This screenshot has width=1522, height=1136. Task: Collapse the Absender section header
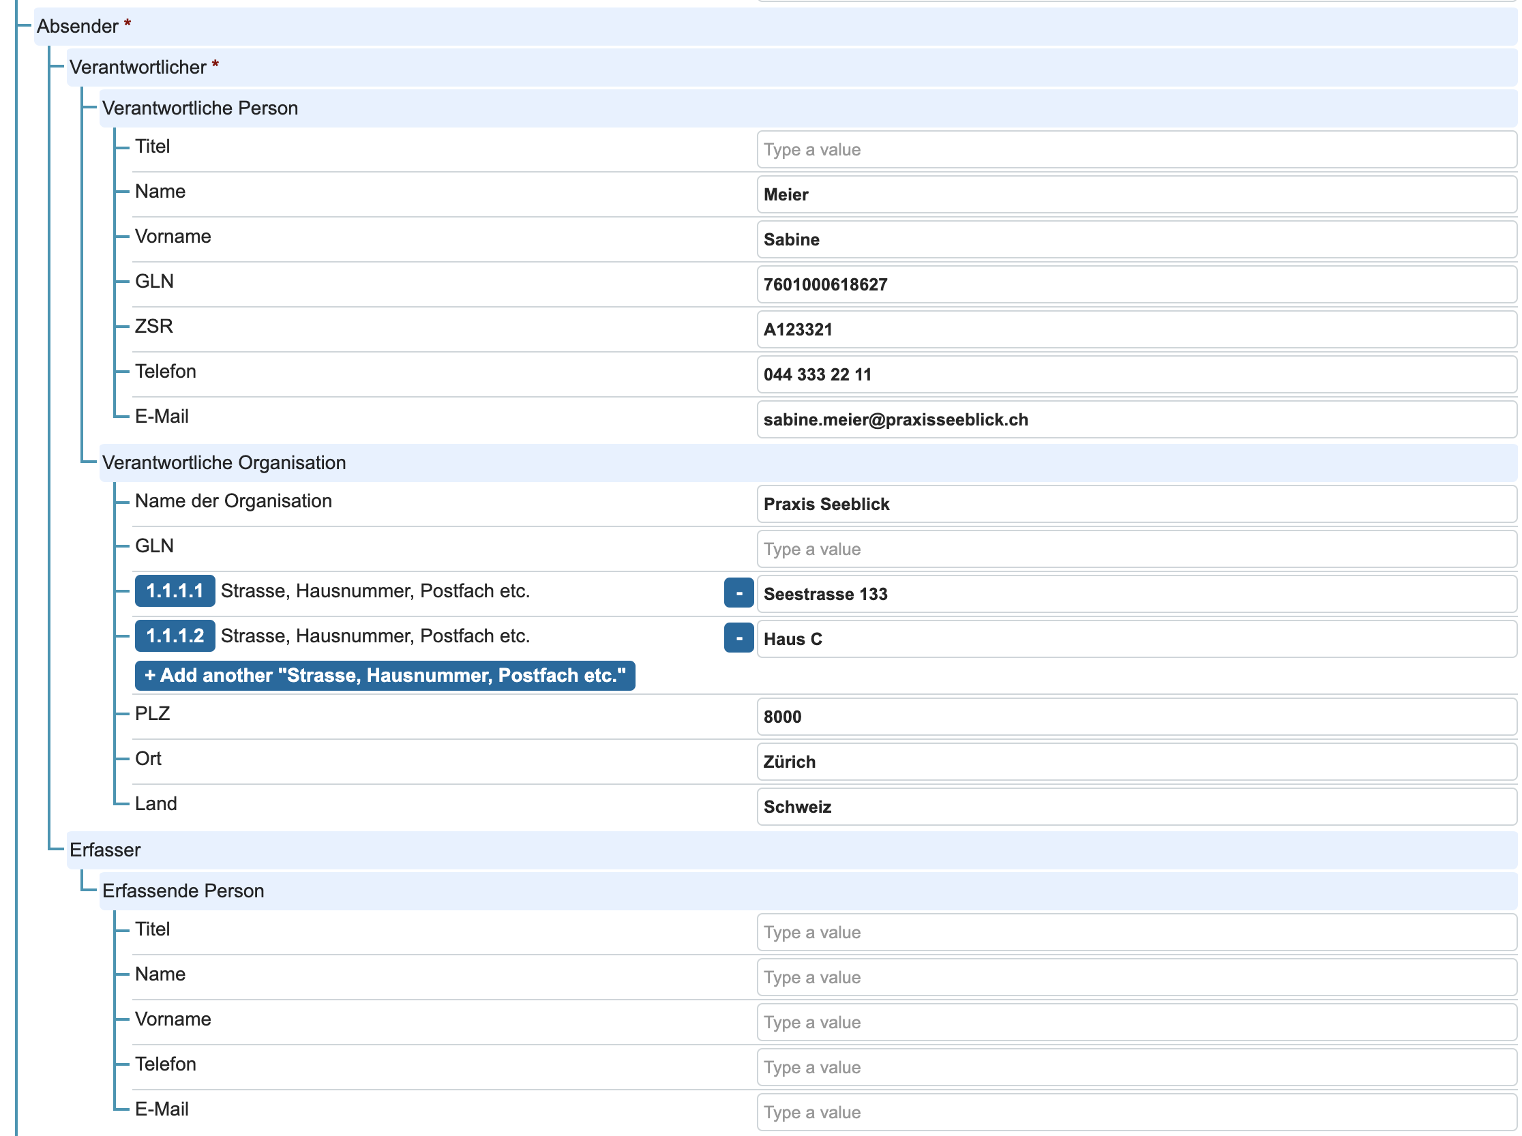[x=78, y=26]
